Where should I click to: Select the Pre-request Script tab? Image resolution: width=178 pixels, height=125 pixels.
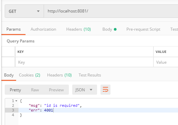pos(143,29)
